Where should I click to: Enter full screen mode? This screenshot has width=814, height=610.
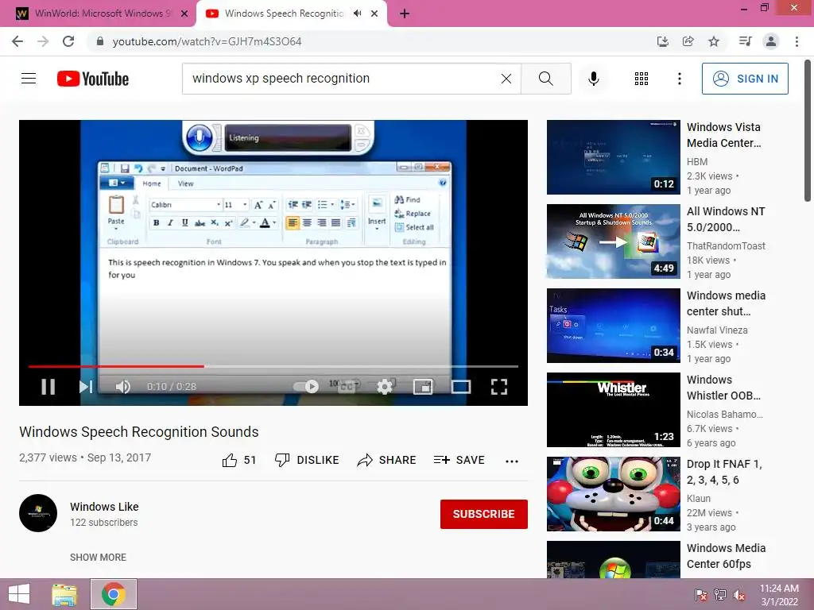499,387
